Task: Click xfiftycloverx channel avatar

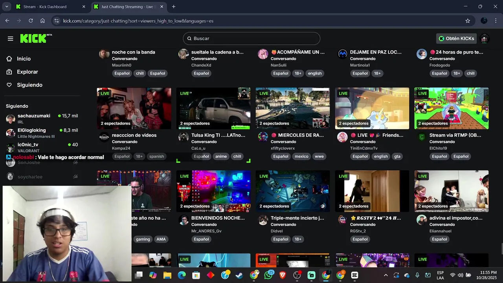Action: 263,137
